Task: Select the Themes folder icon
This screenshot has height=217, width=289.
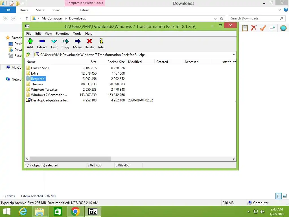Action: pos(28,84)
